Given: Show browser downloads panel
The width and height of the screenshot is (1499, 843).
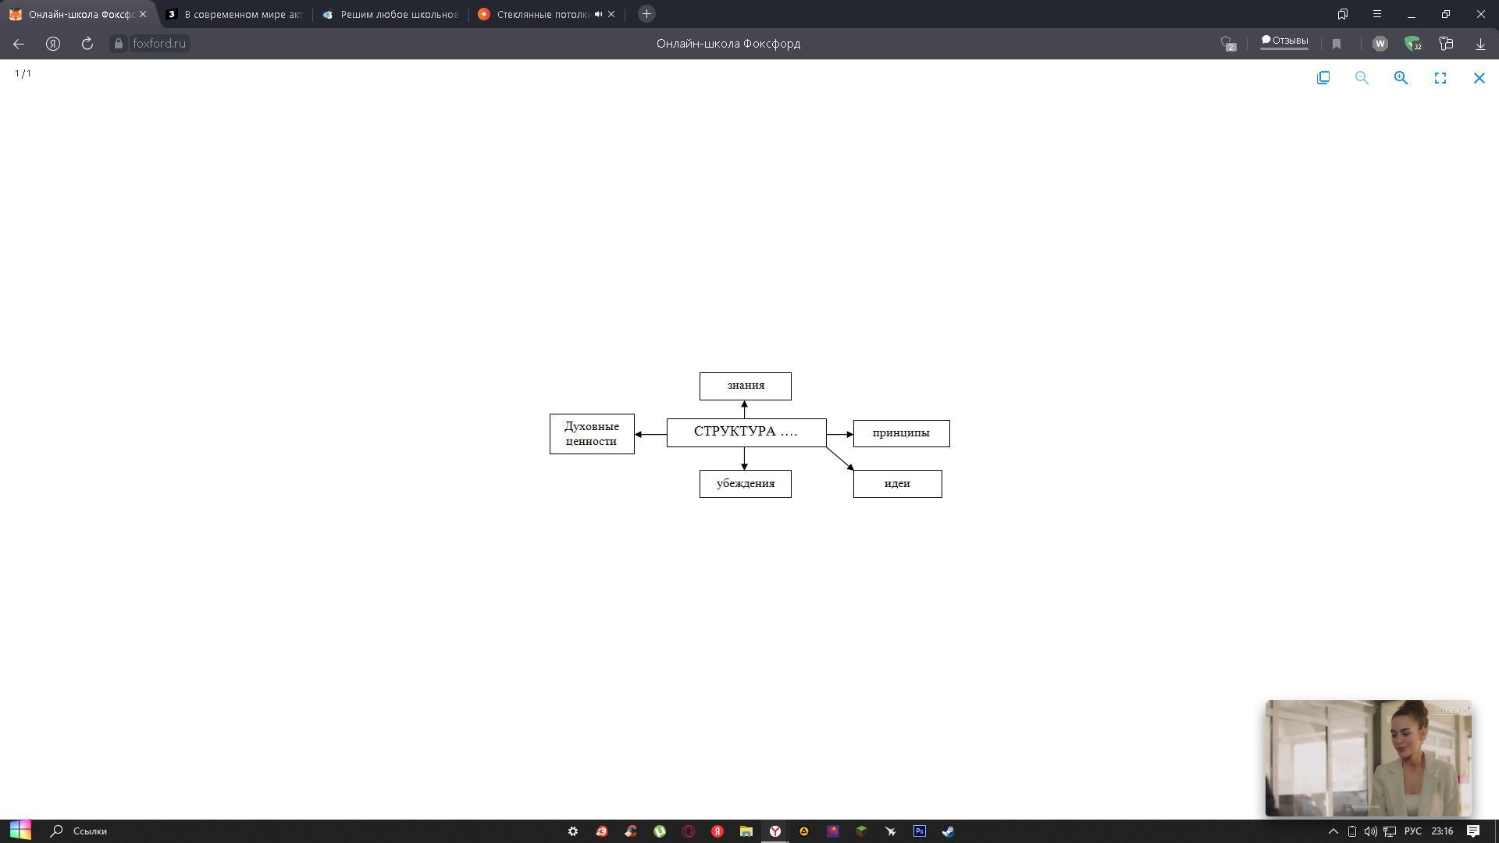Looking at the screenshot, I should (1480, 44).
